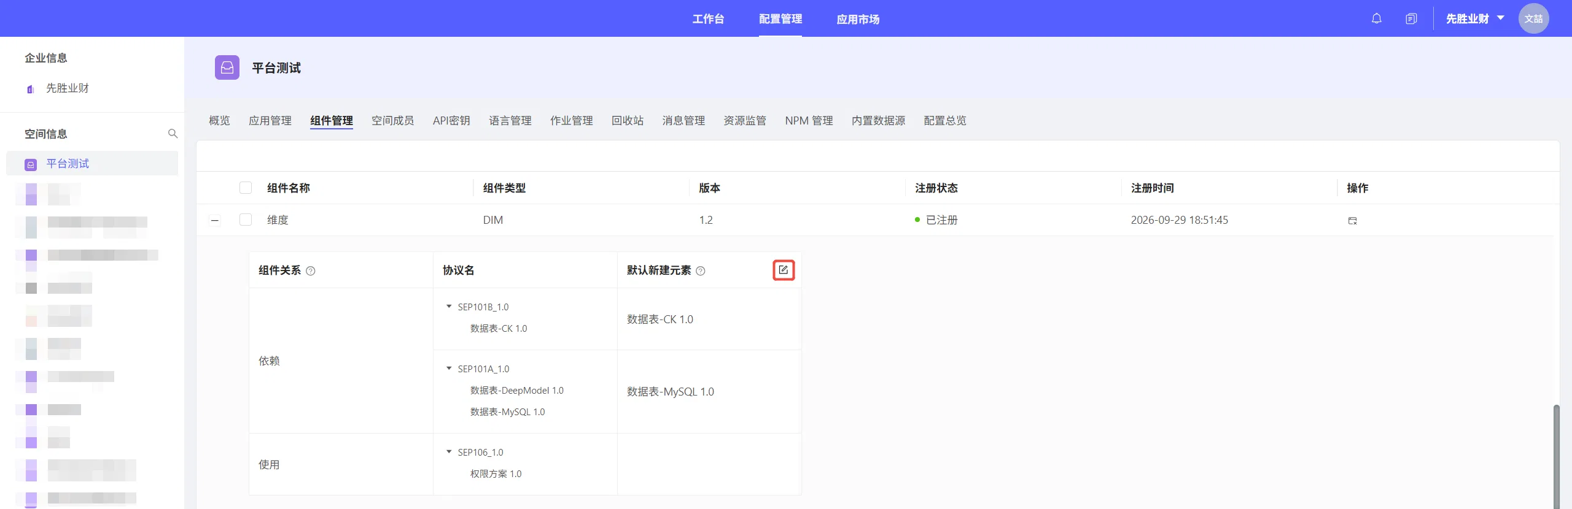Click the help icon next to 组件关系
This screenshot has height=509, width=1572.
[x=311, y=271]
